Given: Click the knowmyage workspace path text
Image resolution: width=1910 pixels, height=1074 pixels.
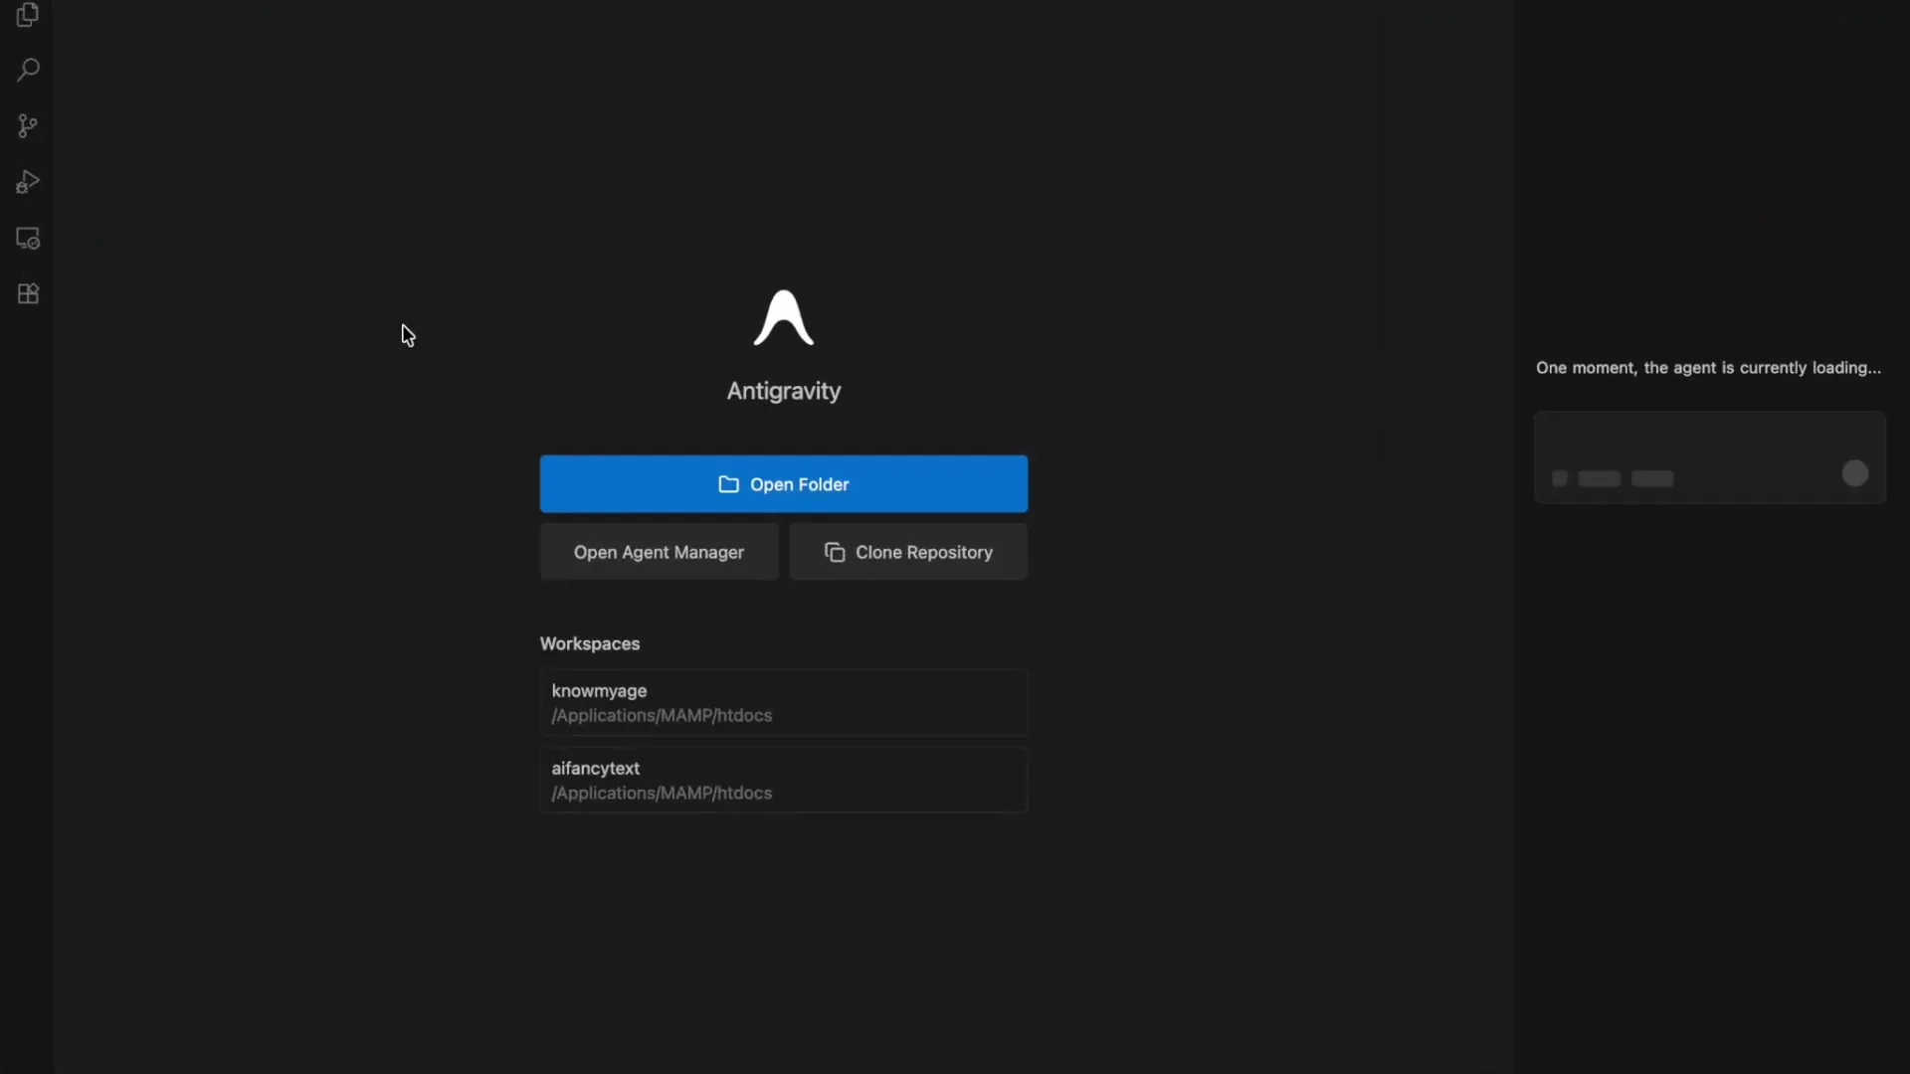Looking at the screenshot, I should [662, 716].
